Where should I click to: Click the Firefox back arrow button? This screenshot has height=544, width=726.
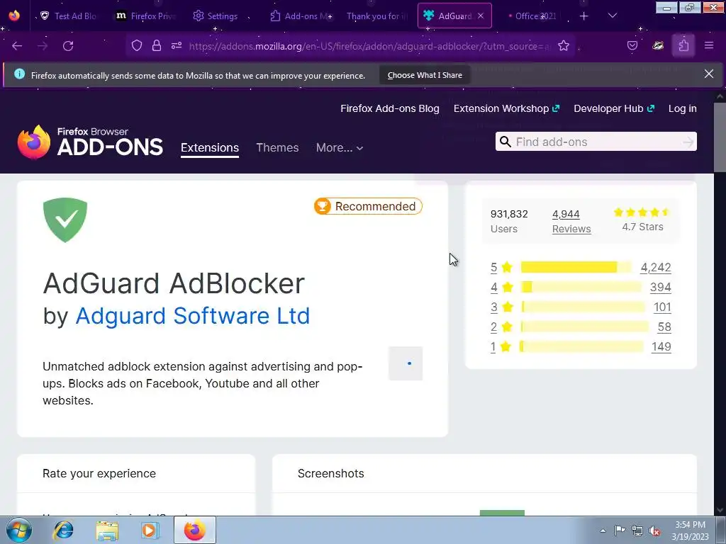[17, 46]
